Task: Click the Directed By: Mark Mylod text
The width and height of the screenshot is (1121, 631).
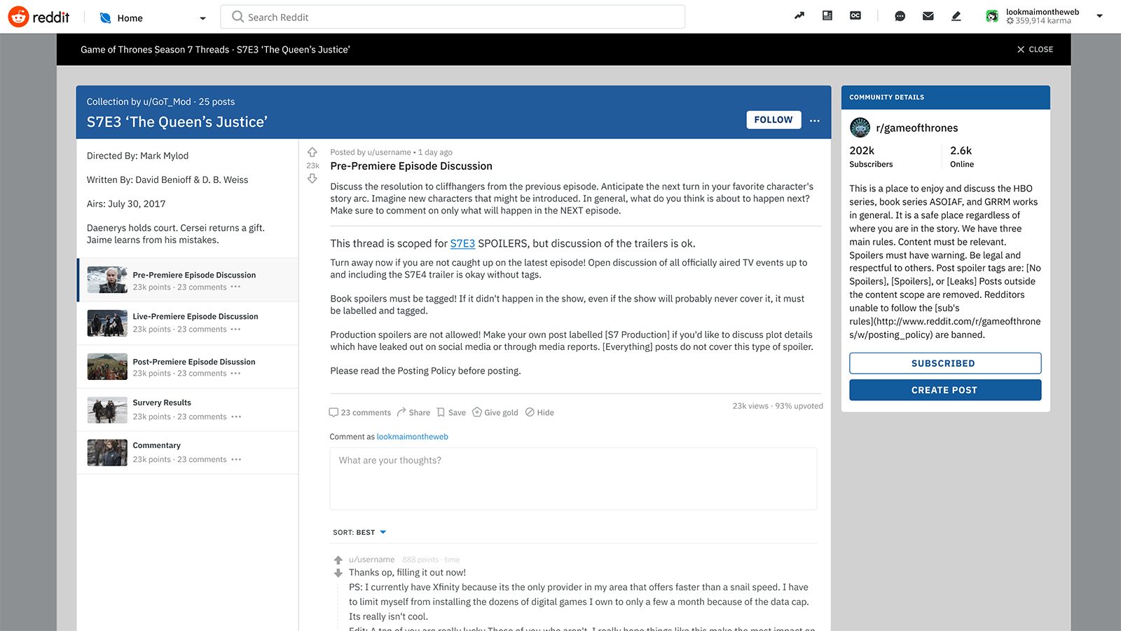Action: click(x=137, y=156)
